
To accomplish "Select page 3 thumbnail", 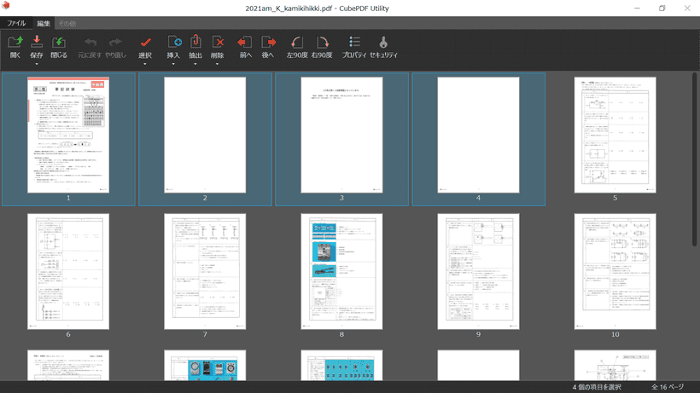I will pos(341,135).
